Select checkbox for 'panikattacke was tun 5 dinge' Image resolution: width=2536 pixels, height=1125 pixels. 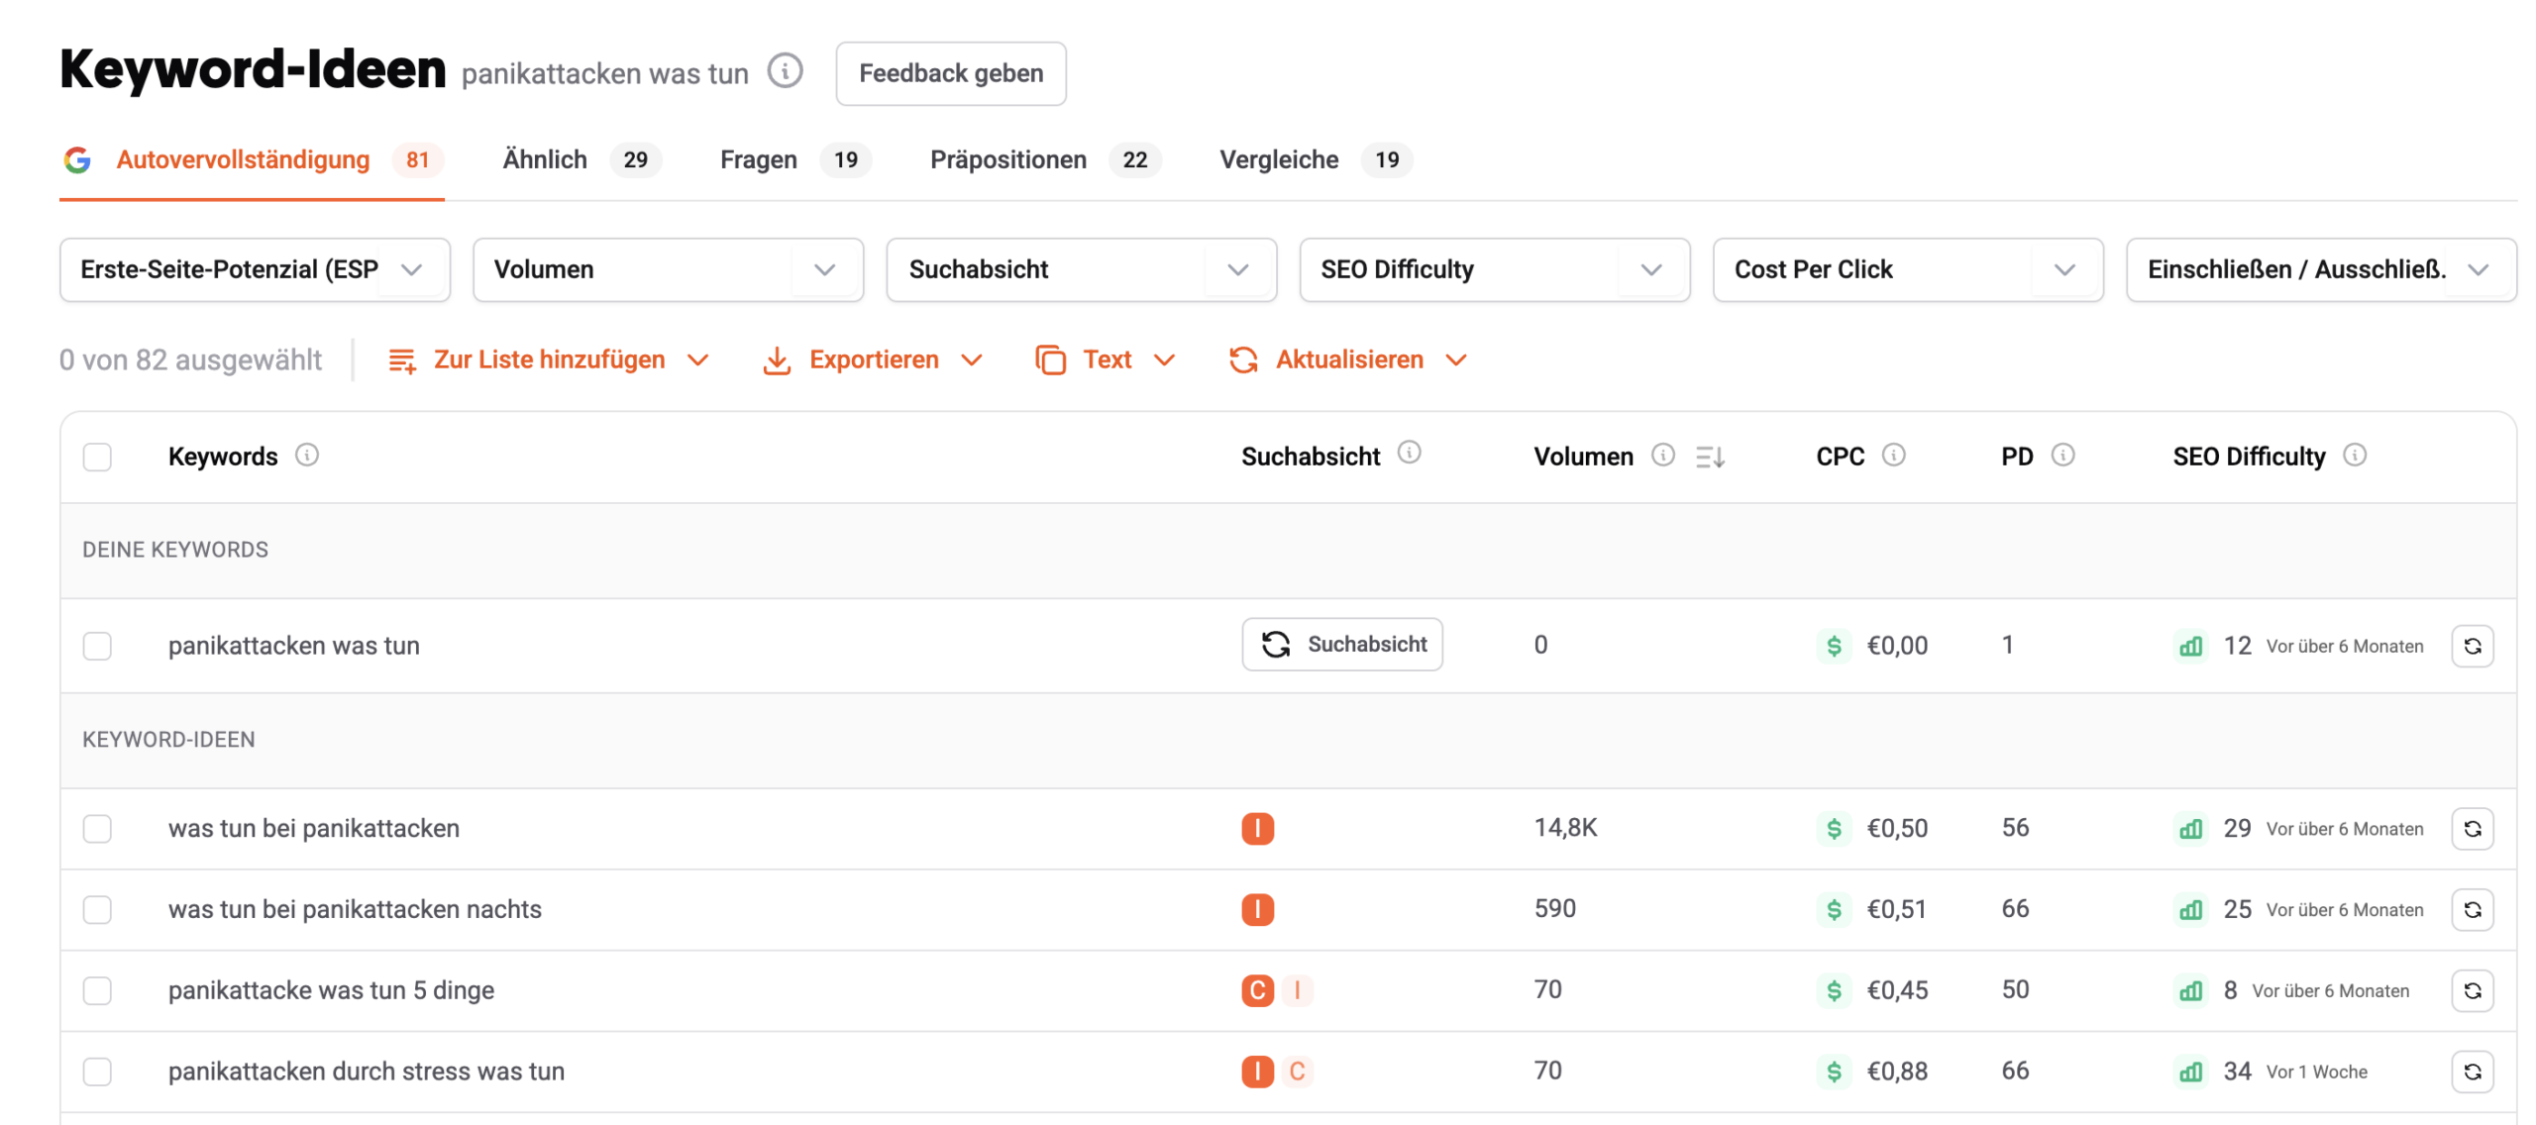(97, 990)
